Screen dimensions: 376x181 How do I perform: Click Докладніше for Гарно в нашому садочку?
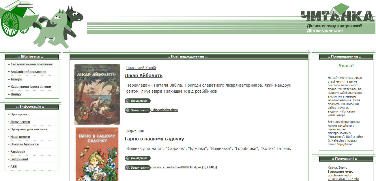click(138, 158)
